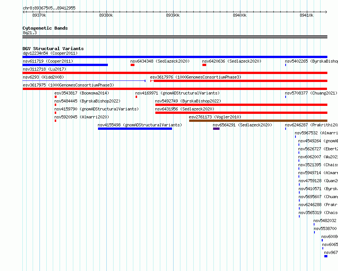Viewport: 338px width, 271px height.
Task: Select the blue nsv4155498 variant bar
Action: point(135,129)
